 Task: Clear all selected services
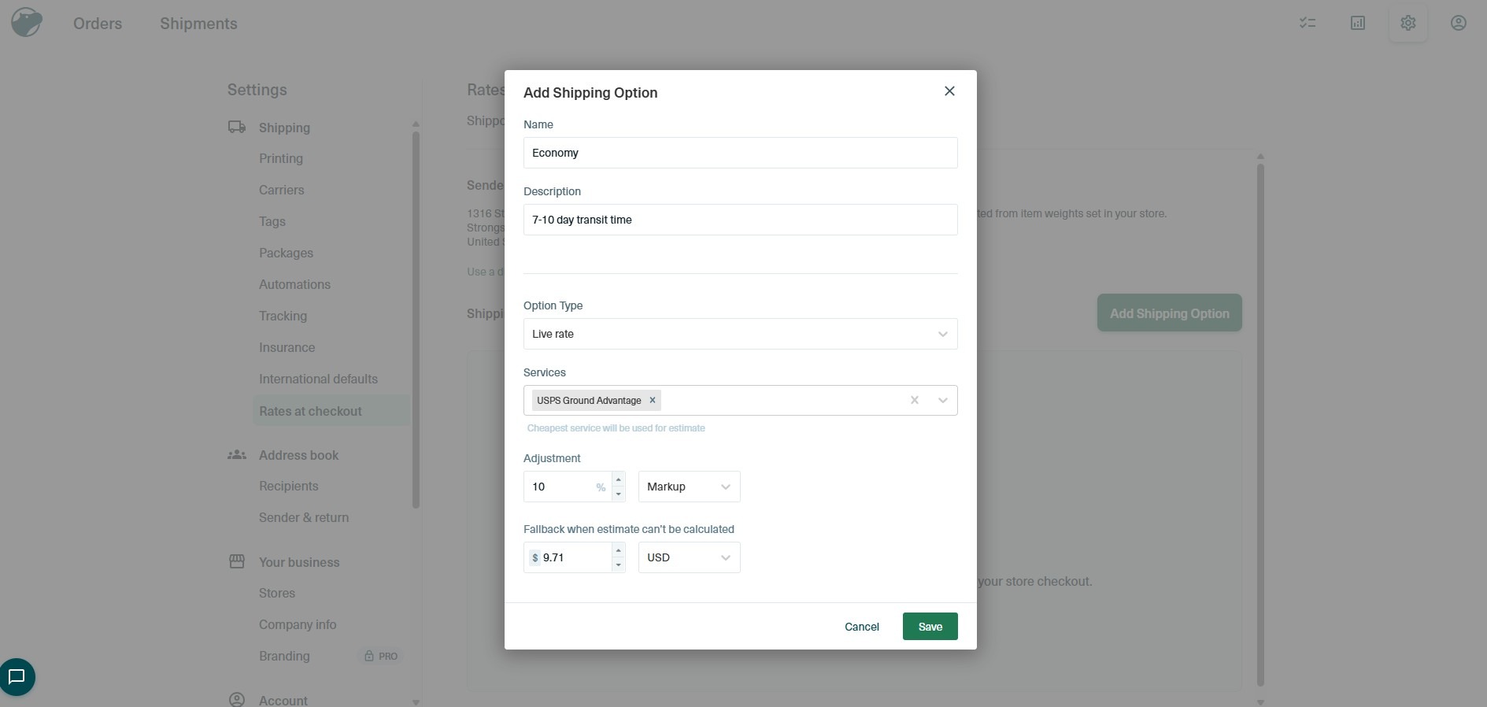(915, 400)
